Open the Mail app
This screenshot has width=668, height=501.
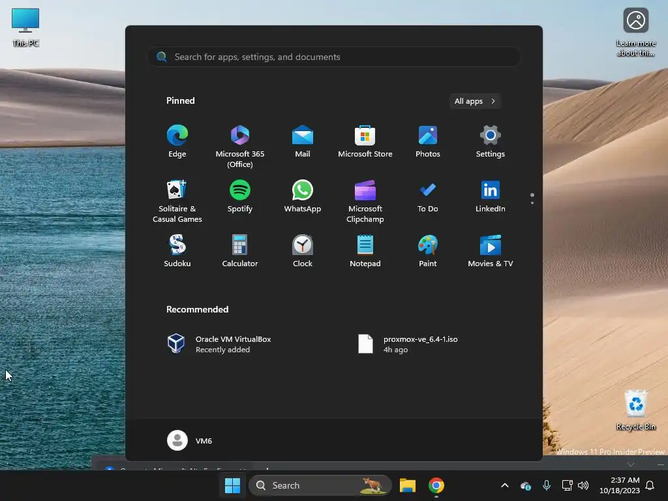303,142
